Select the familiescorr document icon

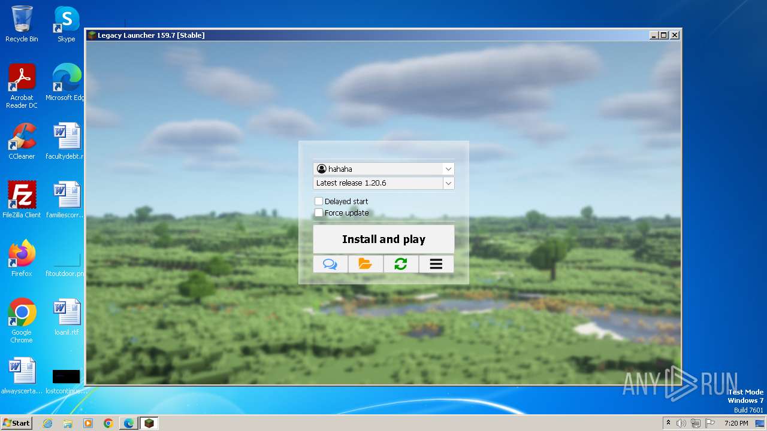coord(67,200)
